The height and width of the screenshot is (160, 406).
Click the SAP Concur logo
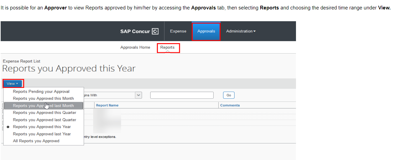(139, 31)
